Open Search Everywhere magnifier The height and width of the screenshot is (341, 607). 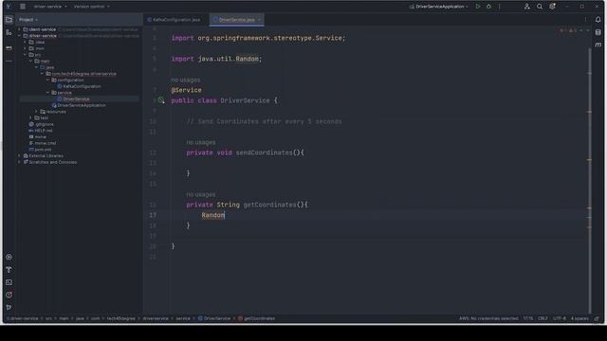tap(540, 7)
